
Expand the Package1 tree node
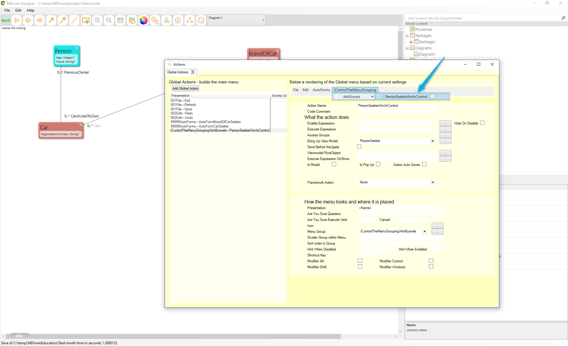411,42
